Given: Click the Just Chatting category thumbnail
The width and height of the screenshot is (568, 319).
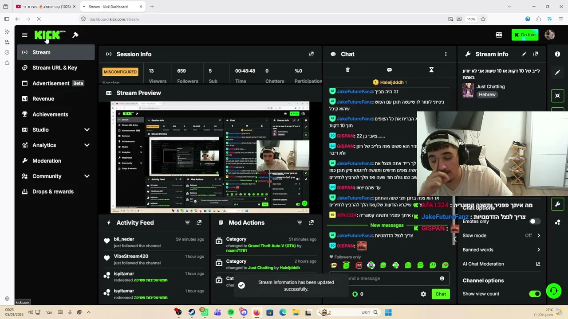Looking at the screenshot, I should coord(468,90).
